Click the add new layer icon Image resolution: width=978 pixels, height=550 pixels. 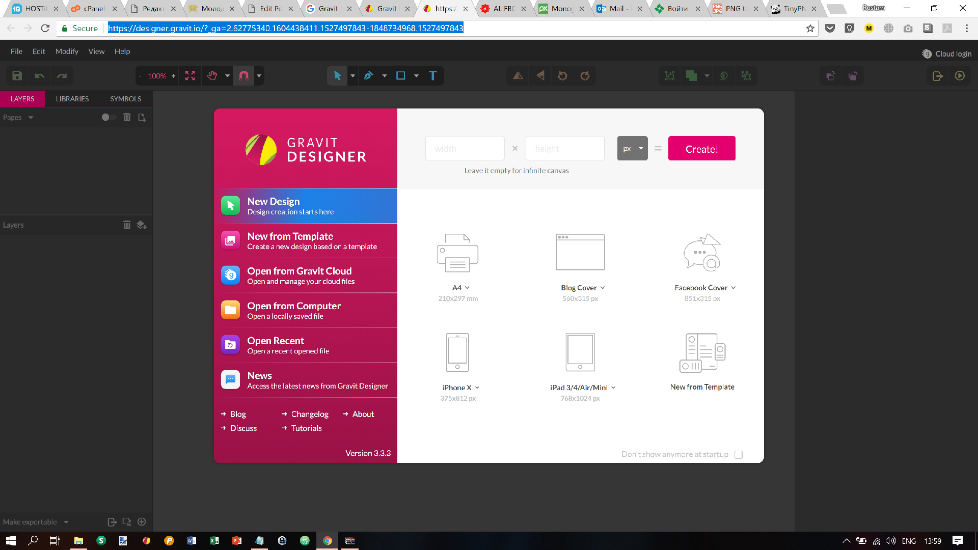(x=142, y=225)
